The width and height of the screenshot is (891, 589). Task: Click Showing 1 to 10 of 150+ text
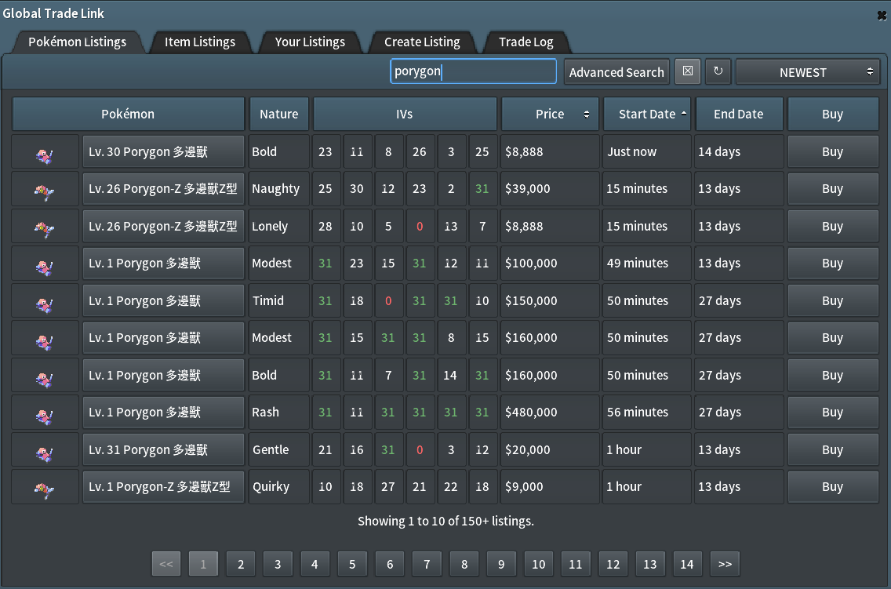[x=445, y=521]
